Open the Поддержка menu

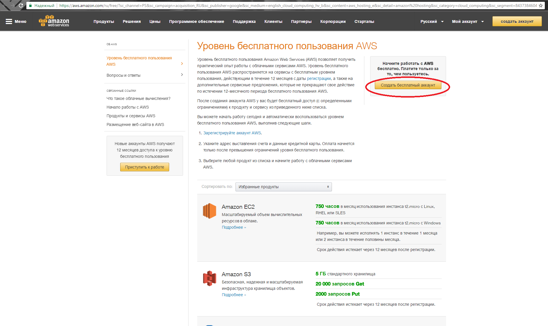coord(244,21)
